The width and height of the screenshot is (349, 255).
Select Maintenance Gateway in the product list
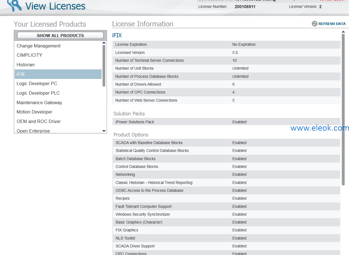click(x=58, y=103)
